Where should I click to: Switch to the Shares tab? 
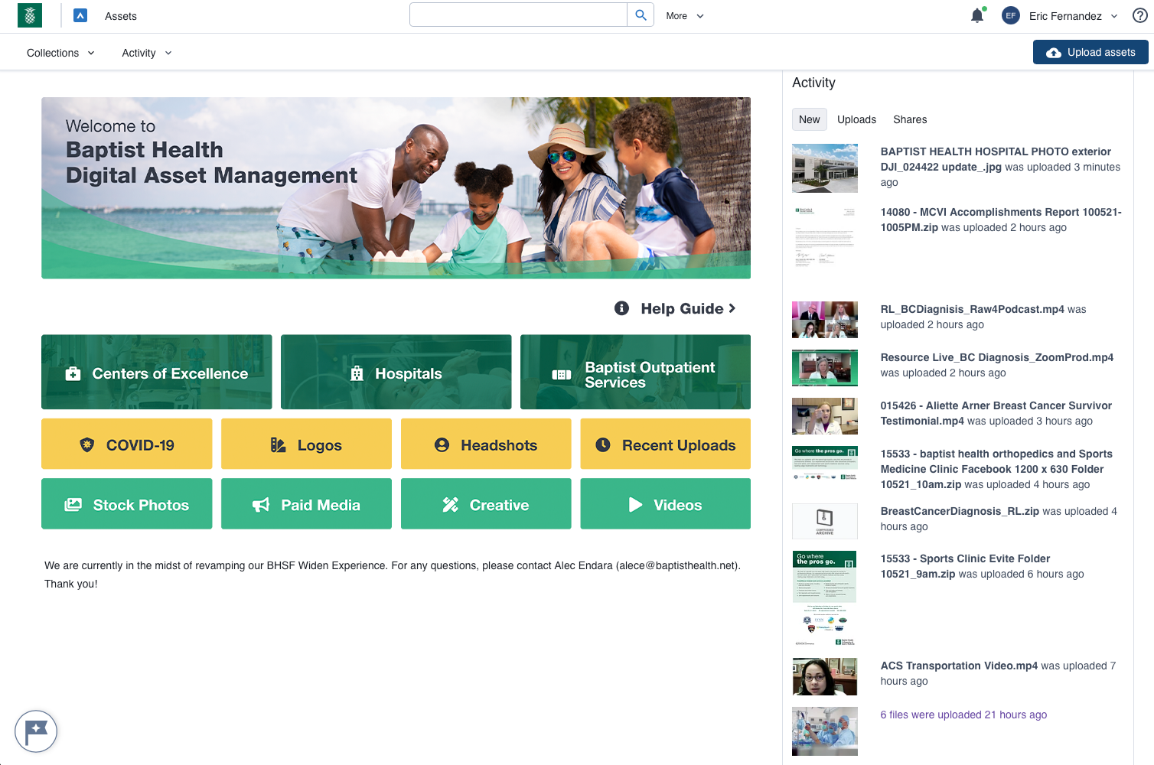pos(910,119)
